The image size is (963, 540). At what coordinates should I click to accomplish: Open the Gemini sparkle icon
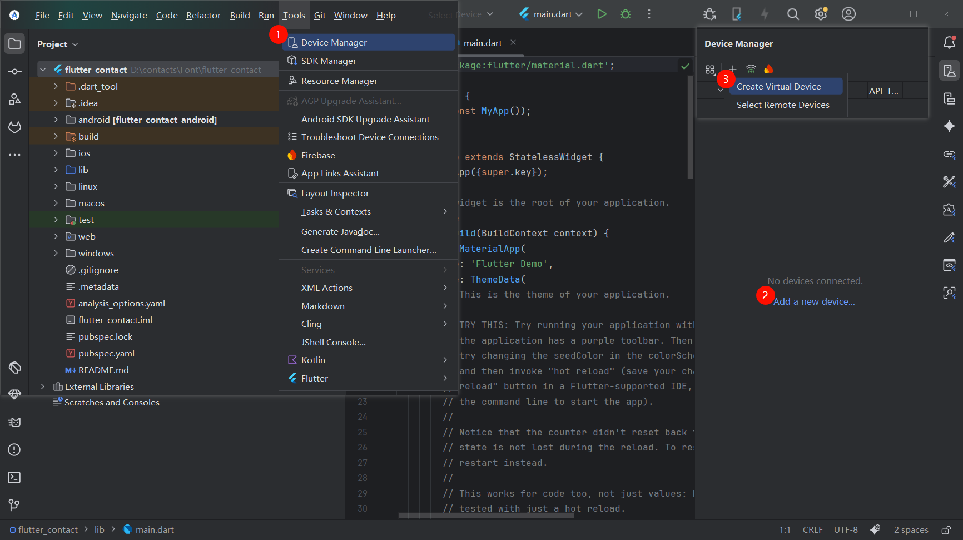click(949, 126)
